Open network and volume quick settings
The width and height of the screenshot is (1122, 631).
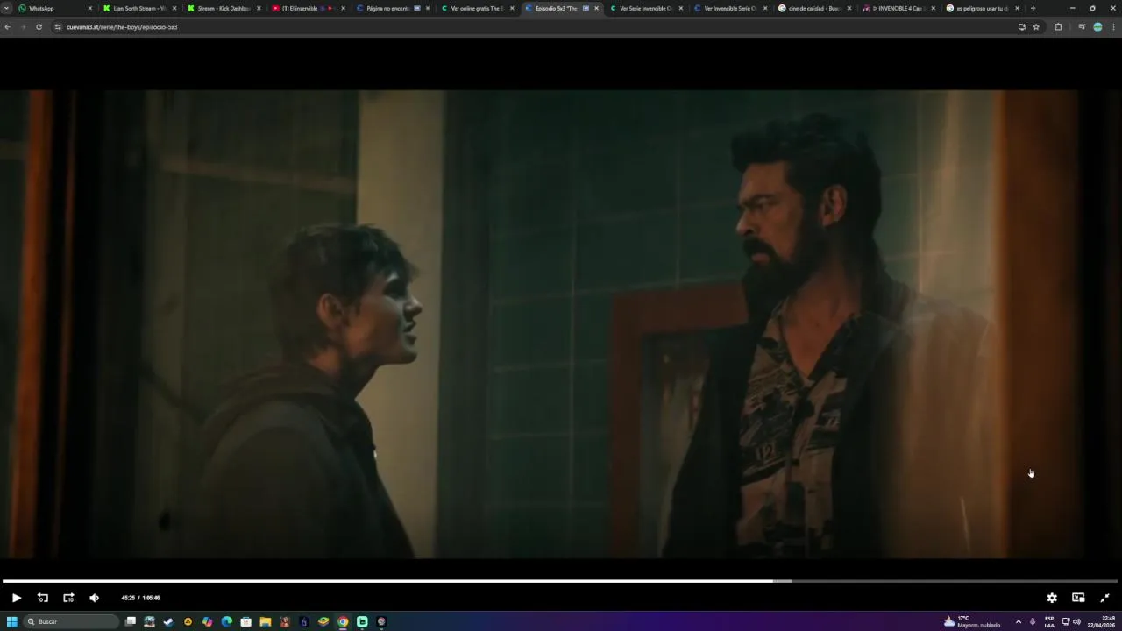(1071, 621)
